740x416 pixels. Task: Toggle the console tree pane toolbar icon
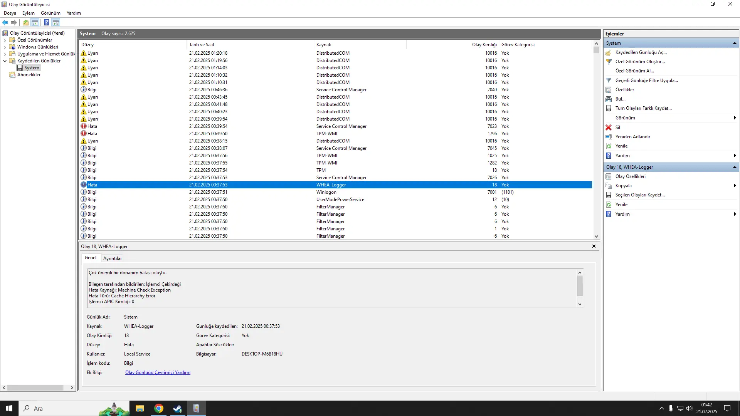tap(35, 22)
